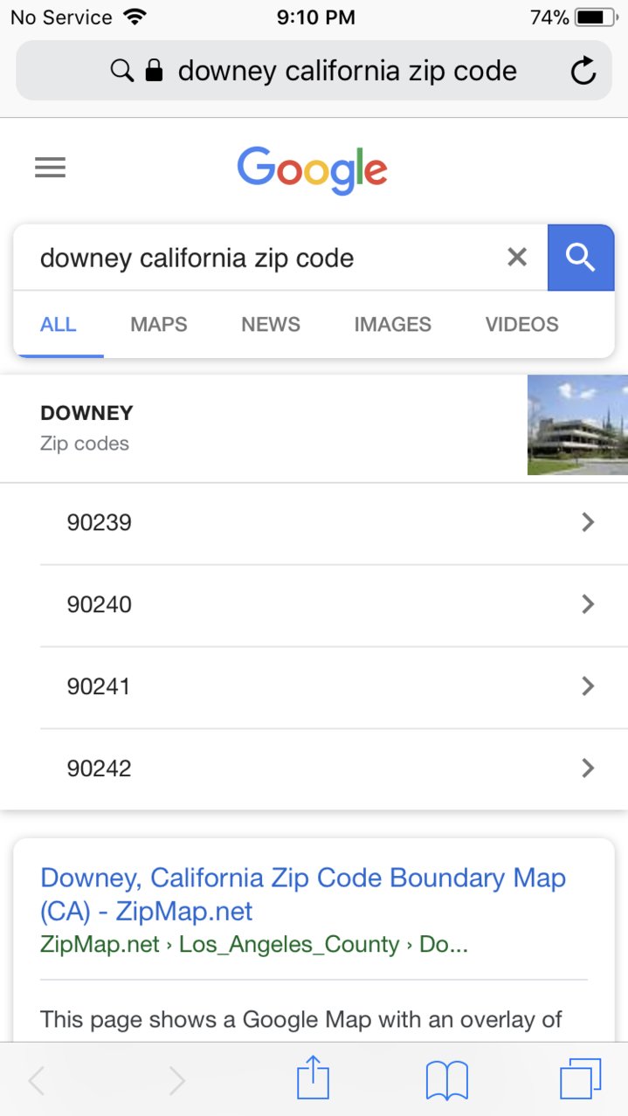Open Safari bookmarks book icon
The width and height of the screenshot is (628, 1116).
pos(447,1080)
